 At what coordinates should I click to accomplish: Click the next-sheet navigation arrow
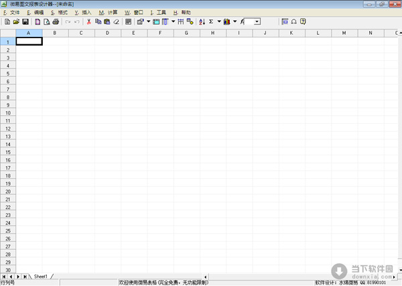point(19,276)
